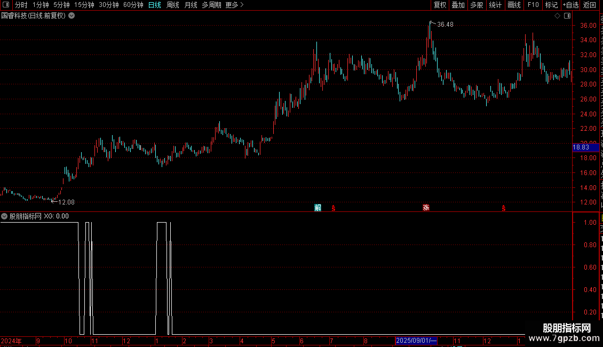Click the red S marker near December

[x=503, y=208]
